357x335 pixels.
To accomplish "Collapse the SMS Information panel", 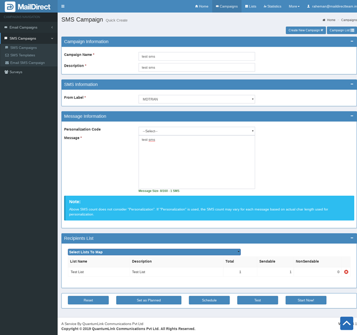I will point(352,84).
